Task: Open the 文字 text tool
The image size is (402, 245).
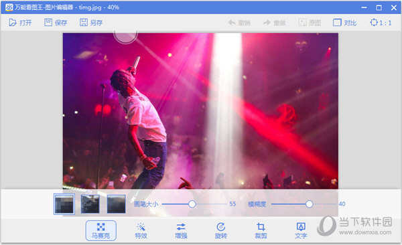Action: 301,231
